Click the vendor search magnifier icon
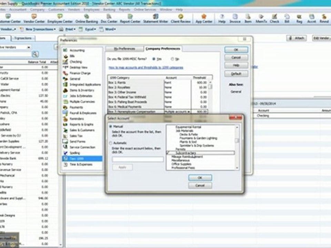 tap(35, 54)
